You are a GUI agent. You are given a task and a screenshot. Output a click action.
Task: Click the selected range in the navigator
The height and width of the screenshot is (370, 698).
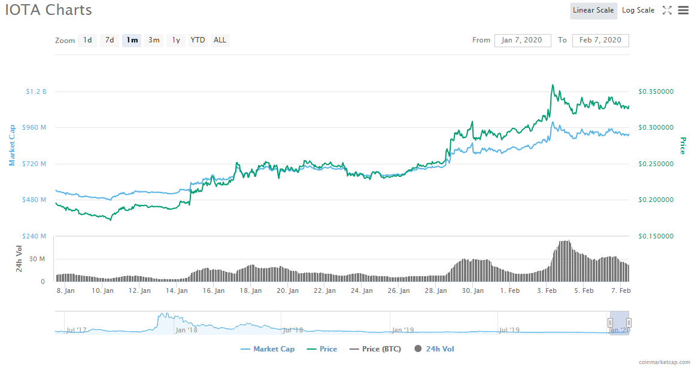[620, 323]
